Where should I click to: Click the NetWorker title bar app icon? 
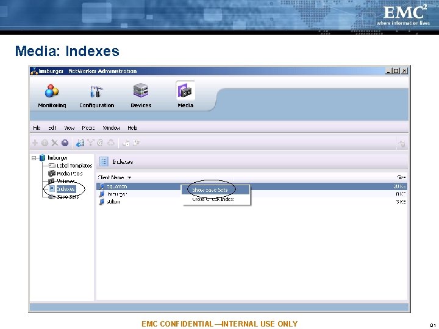click(34, 71)
